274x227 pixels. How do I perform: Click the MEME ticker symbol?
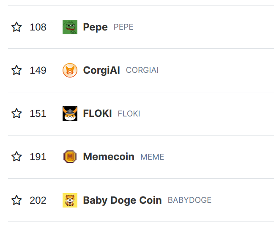[x=152, y=157]
